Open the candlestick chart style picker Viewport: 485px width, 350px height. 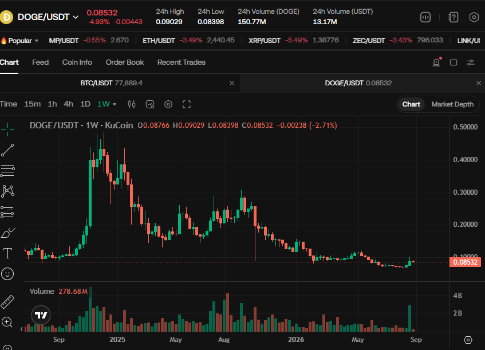coord(132,104)
